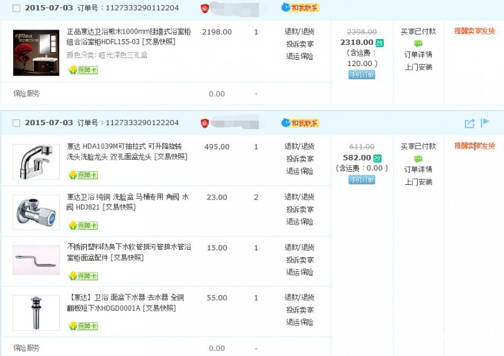This screenshot has height=356, width=504.
Task: Click 保障卡 badge under the angle valve item
Action: click(83, 226)
